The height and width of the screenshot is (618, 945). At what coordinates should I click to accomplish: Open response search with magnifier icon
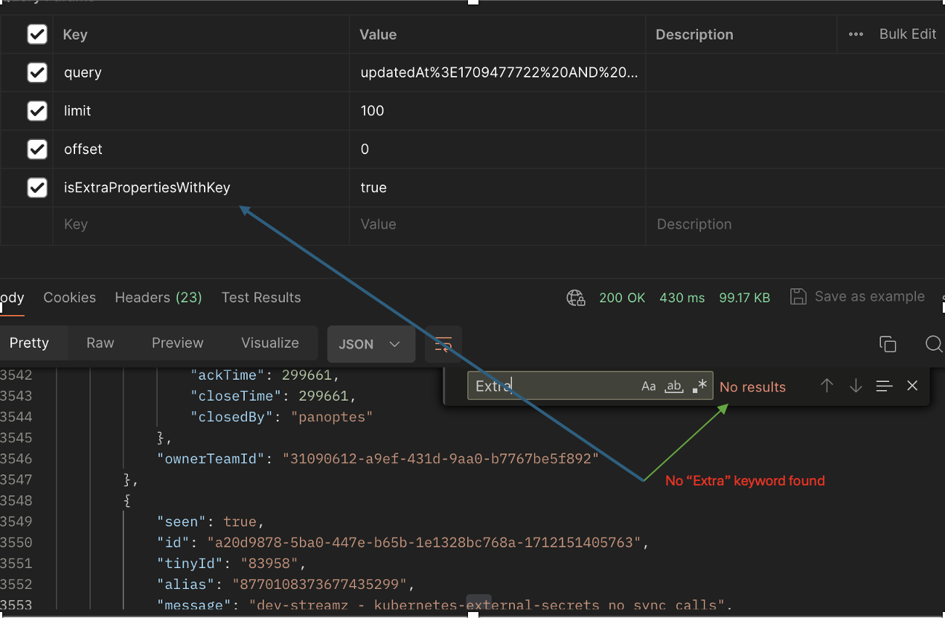[x=934, y=343]
